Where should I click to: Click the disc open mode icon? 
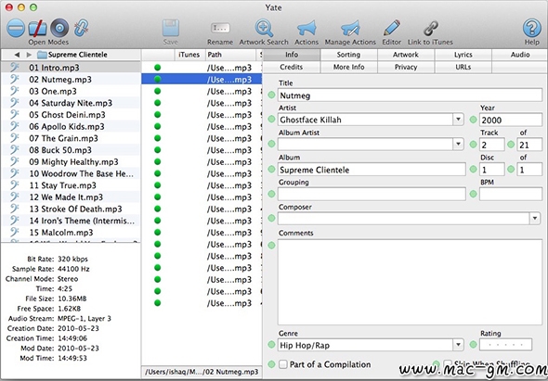click(x=59, y=28)
